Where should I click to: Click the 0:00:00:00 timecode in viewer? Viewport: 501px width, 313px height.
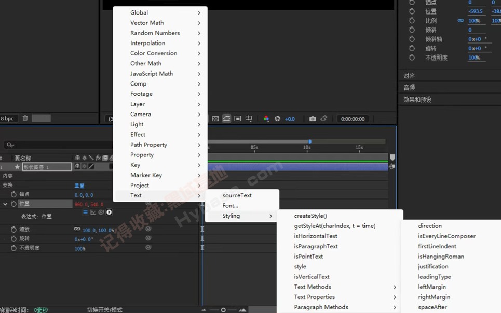pyautogui.click(x=353, y=119)
